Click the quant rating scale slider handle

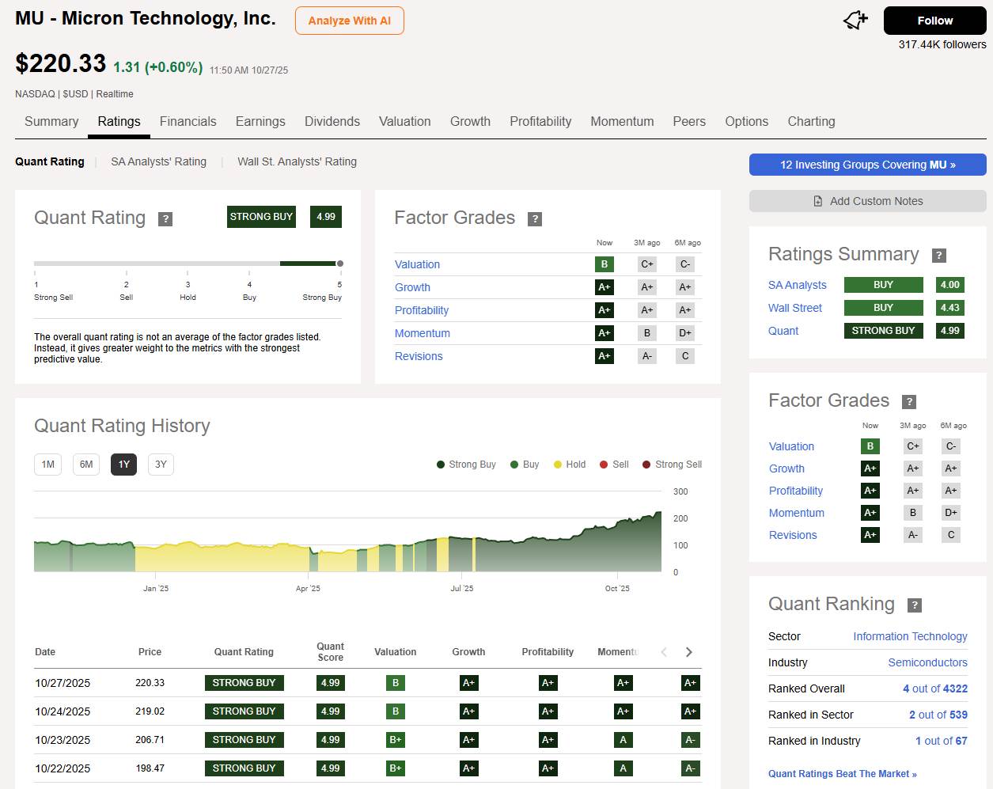point(340,264)
